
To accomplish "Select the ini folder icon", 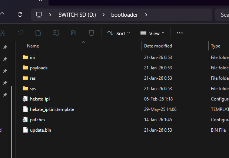I will [26, 57].
